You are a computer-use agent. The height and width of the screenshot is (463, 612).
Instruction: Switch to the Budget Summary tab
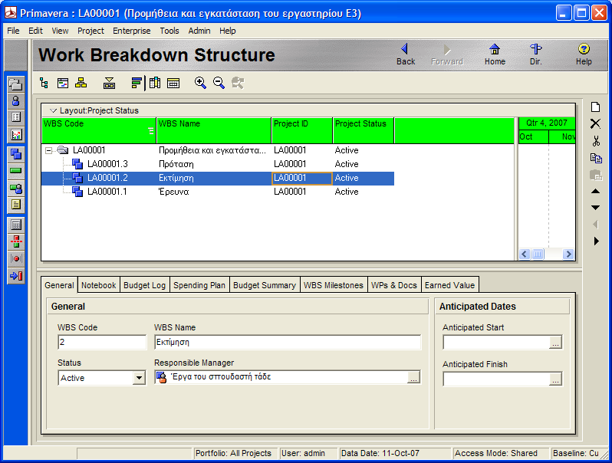pyautogui.click(x=265, y=285)
